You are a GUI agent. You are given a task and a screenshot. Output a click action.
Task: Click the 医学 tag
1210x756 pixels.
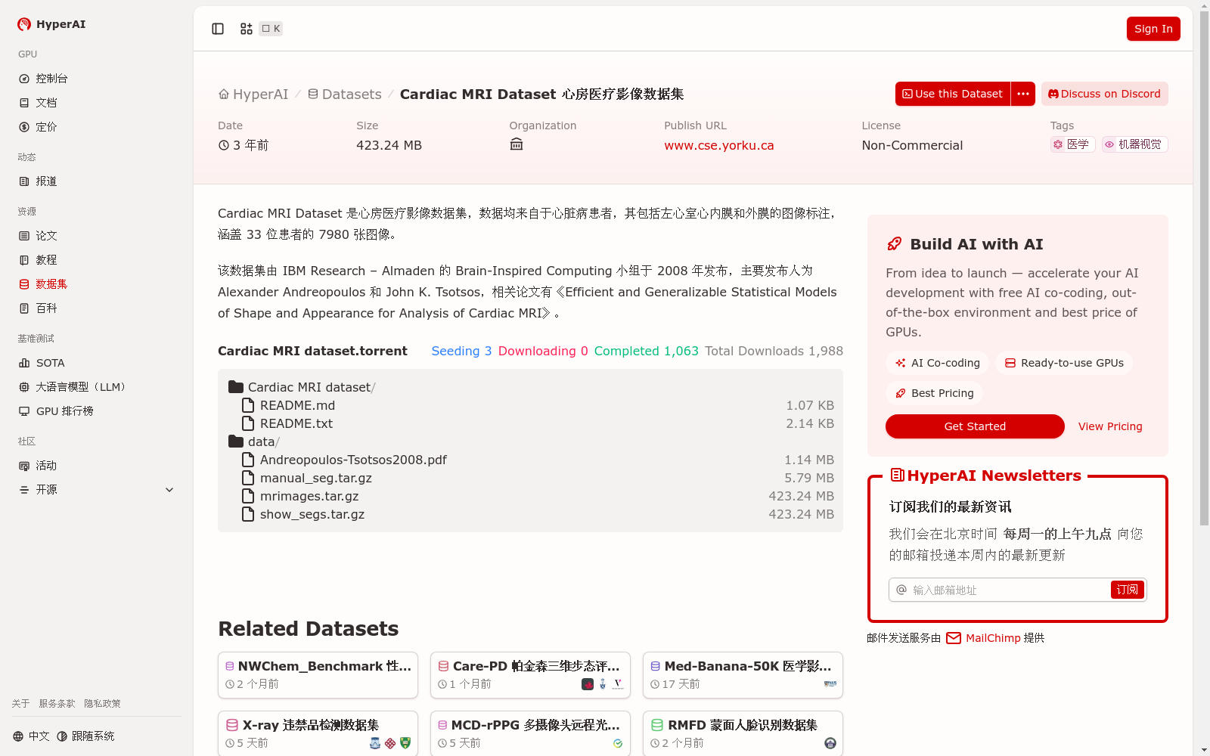pyautogui.click(x=1072, y=144)
